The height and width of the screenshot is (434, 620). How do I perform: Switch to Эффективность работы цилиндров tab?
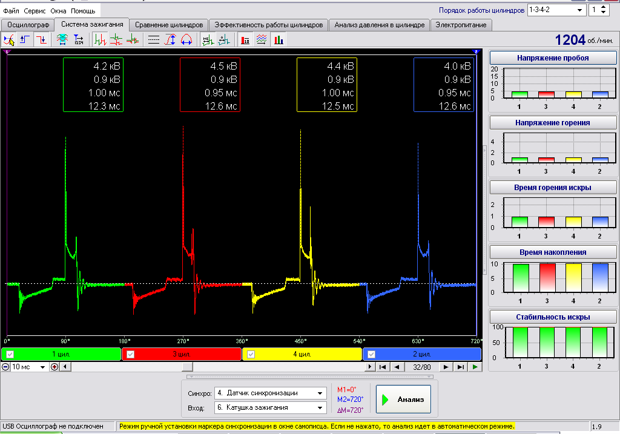tap(268, 25)
